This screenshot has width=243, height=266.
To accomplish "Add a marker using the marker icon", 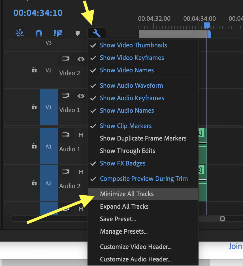I will pyautogui.click(x=77, y=33).
